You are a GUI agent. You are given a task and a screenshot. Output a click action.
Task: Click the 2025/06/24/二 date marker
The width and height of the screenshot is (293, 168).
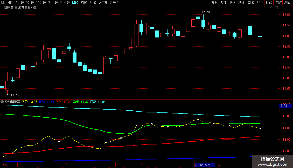(x=205, y=165)
